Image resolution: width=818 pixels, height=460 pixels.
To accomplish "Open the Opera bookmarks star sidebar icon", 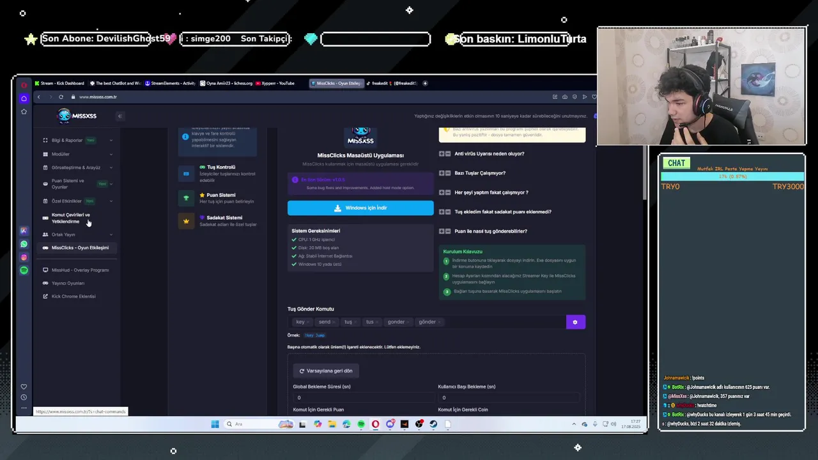I will click(x=24, y=111).
